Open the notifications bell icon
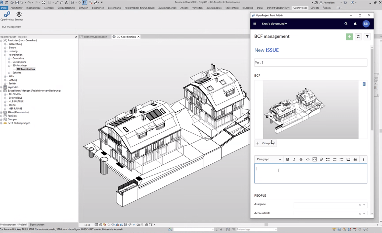Image resolution: width=382 pixels, height=233 pixels. coord(355,23)
